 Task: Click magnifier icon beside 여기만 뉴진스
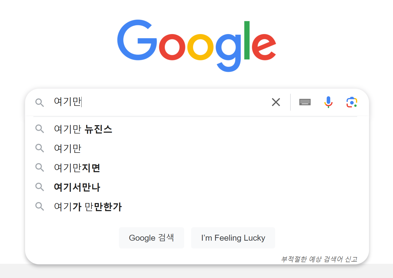[40, 129]
